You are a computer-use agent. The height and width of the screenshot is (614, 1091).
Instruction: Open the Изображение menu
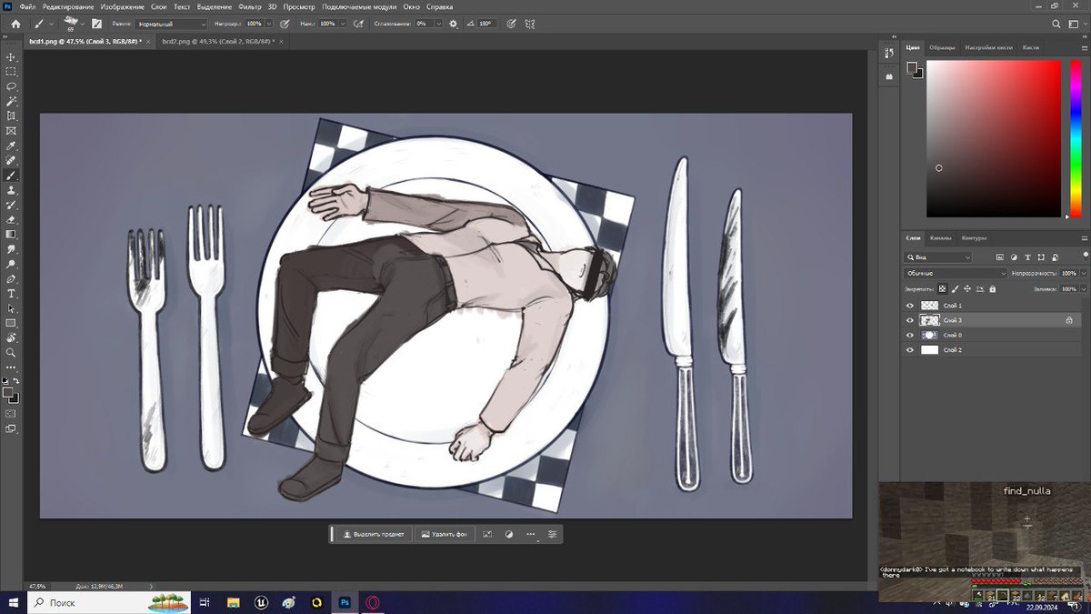click(x=123, y=6)
